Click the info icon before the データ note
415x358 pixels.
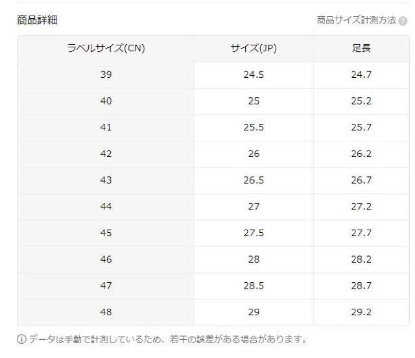pyautogui.click(x=20, y=339)
